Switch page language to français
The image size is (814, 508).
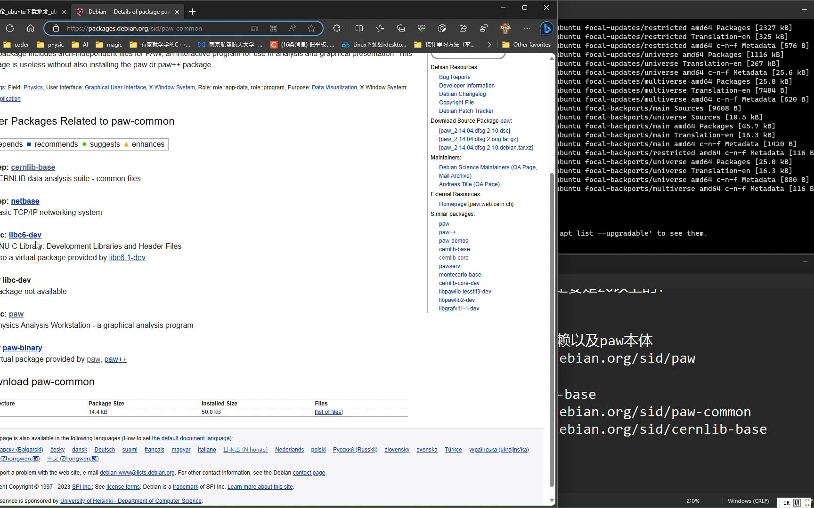point(155,450)
